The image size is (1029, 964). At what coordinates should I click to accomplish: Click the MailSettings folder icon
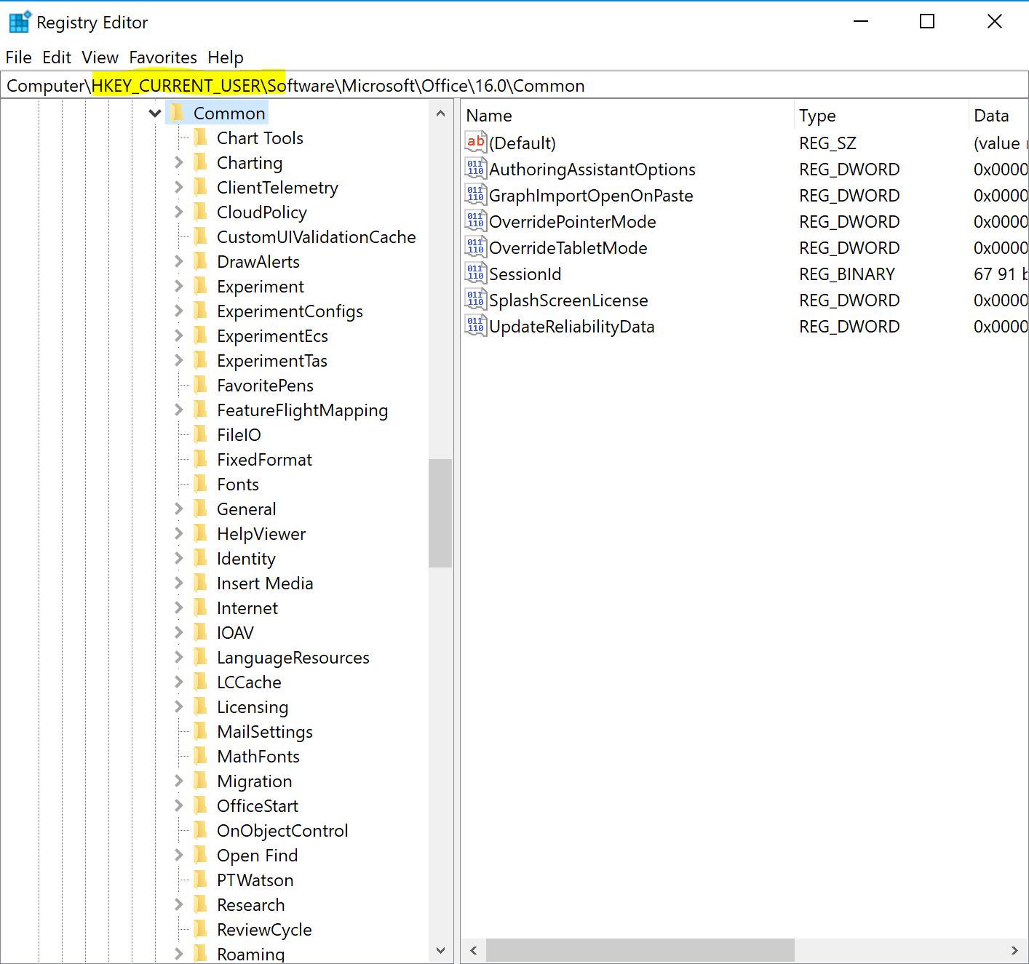point(201,731)
